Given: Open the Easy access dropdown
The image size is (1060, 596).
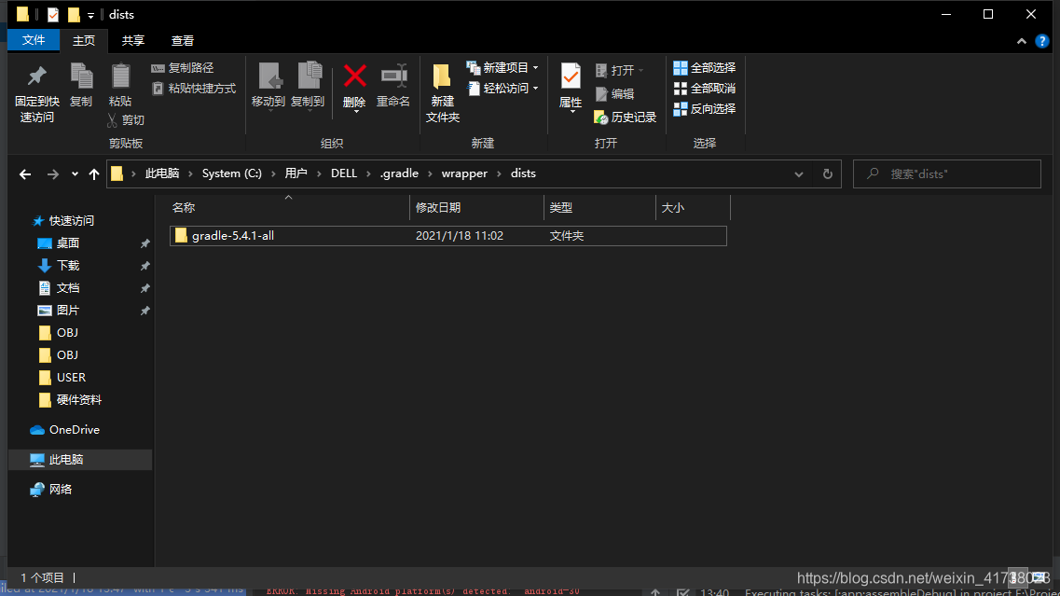Looking at the screenshot, I should (x=502, y=89).
